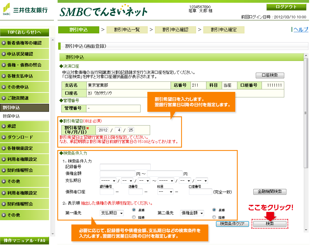This screenshot has width=310, height=245.
Task: Click the arrow icon beside 債権・債務の照会
Action: coord(4,65)
